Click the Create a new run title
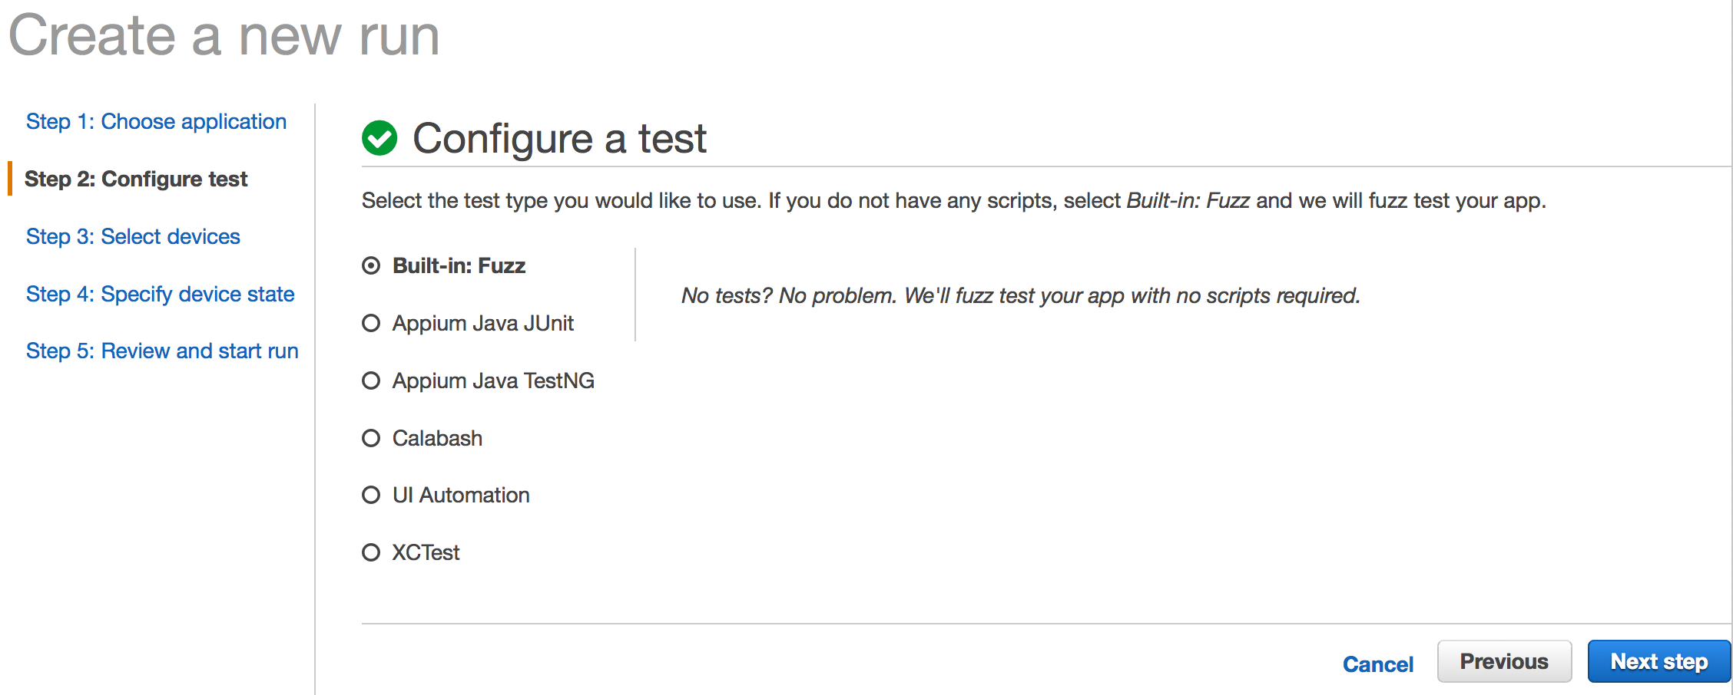Viewport: 1733px width, 695px height. (x=224, y=35)
